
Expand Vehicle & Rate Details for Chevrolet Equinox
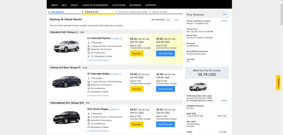click(x=98, y=60)
